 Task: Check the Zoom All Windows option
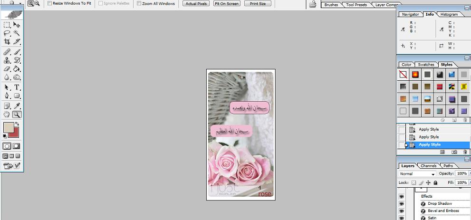click(139, 3)
